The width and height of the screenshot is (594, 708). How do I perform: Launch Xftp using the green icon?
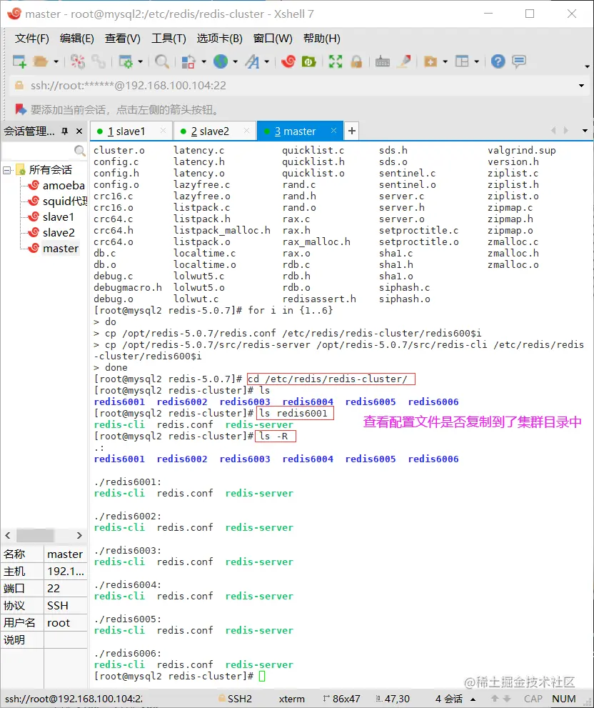(308, 61)
